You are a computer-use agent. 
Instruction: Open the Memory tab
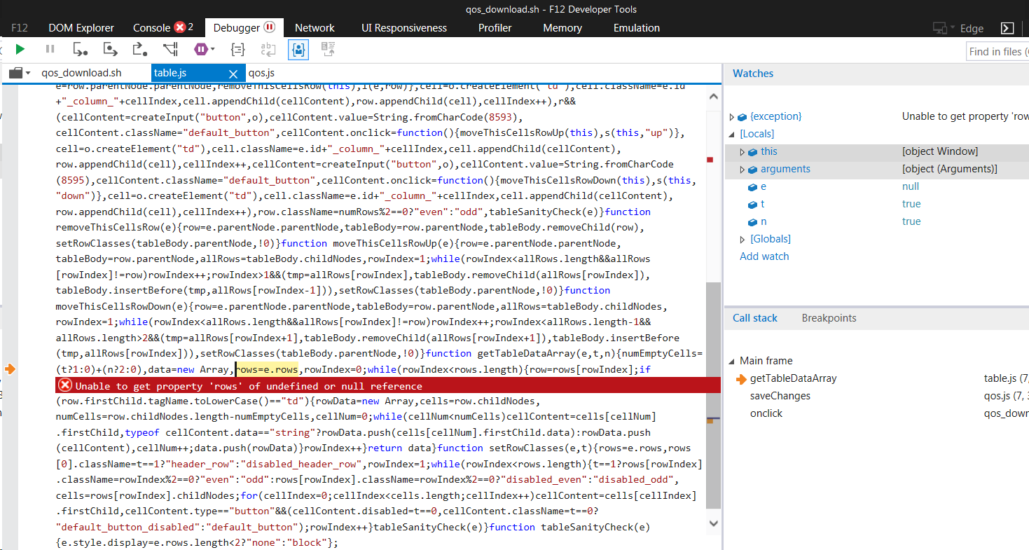click(x=562, y=28)
